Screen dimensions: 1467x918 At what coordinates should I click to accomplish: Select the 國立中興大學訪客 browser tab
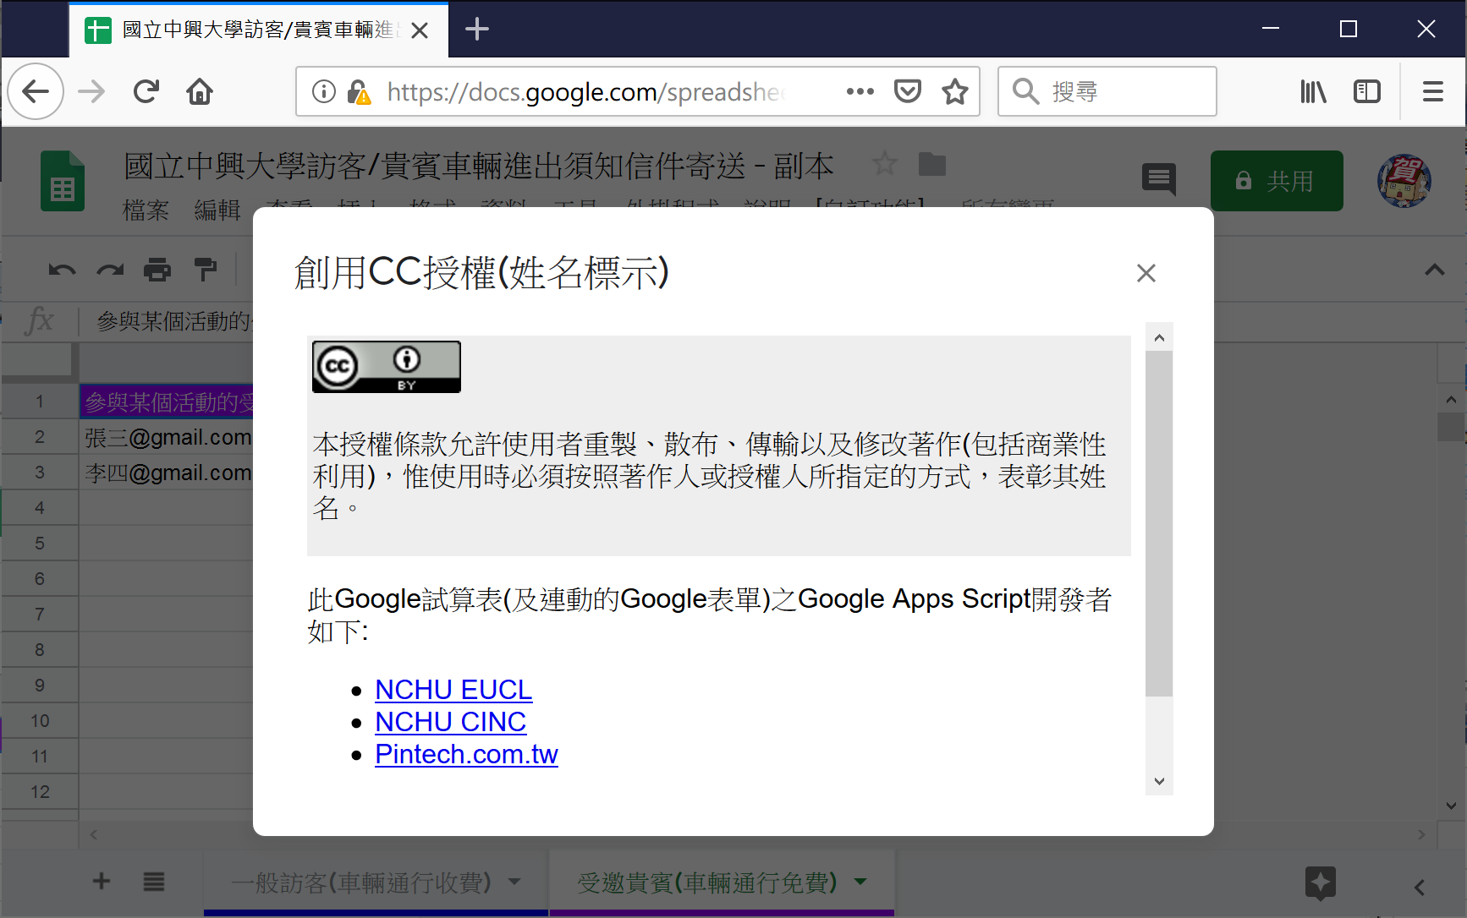tap(258, 30)
